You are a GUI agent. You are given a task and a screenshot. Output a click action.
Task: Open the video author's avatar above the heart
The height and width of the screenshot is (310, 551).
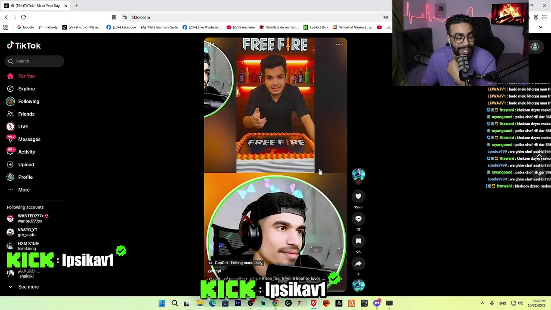358,174
